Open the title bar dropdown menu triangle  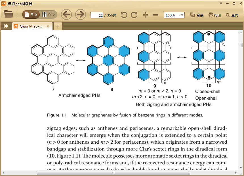[221, 3]
